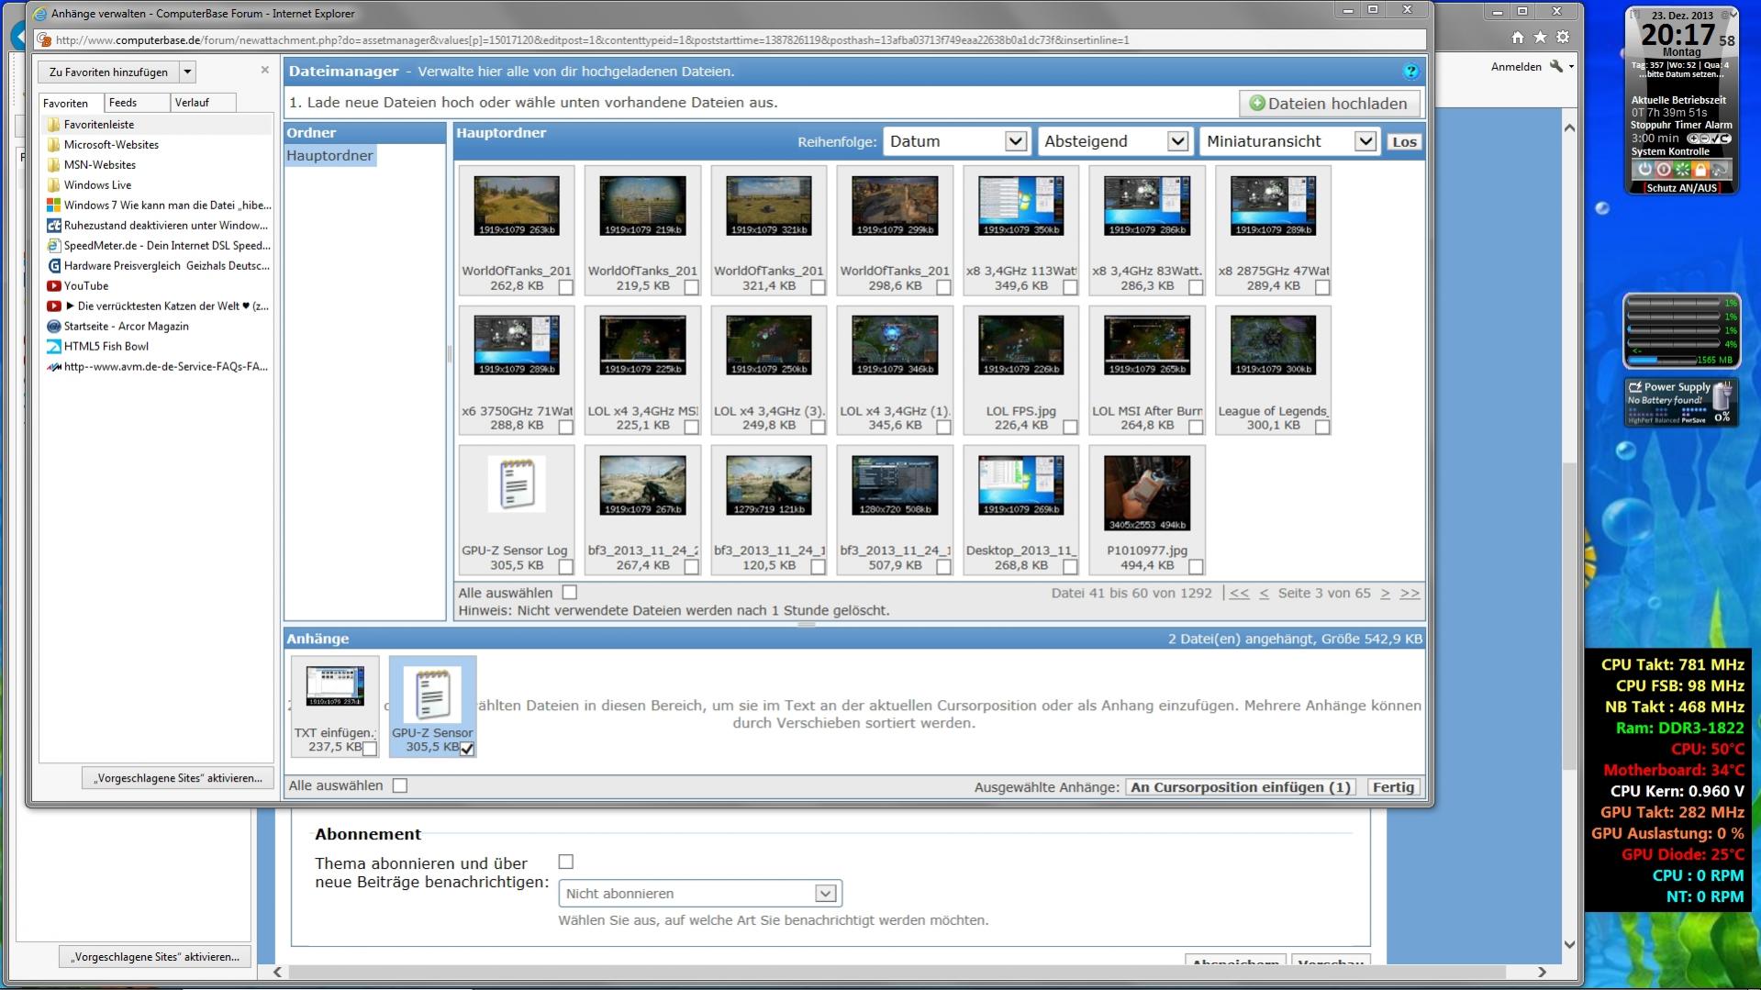Click the background page's horizontal scrollbar right arrow
The image size is (1761, 990).
[x=1542, y=972]
